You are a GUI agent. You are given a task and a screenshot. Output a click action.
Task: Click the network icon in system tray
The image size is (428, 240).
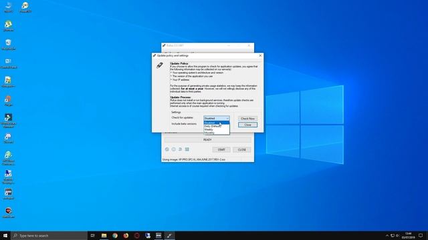[393, 235]
